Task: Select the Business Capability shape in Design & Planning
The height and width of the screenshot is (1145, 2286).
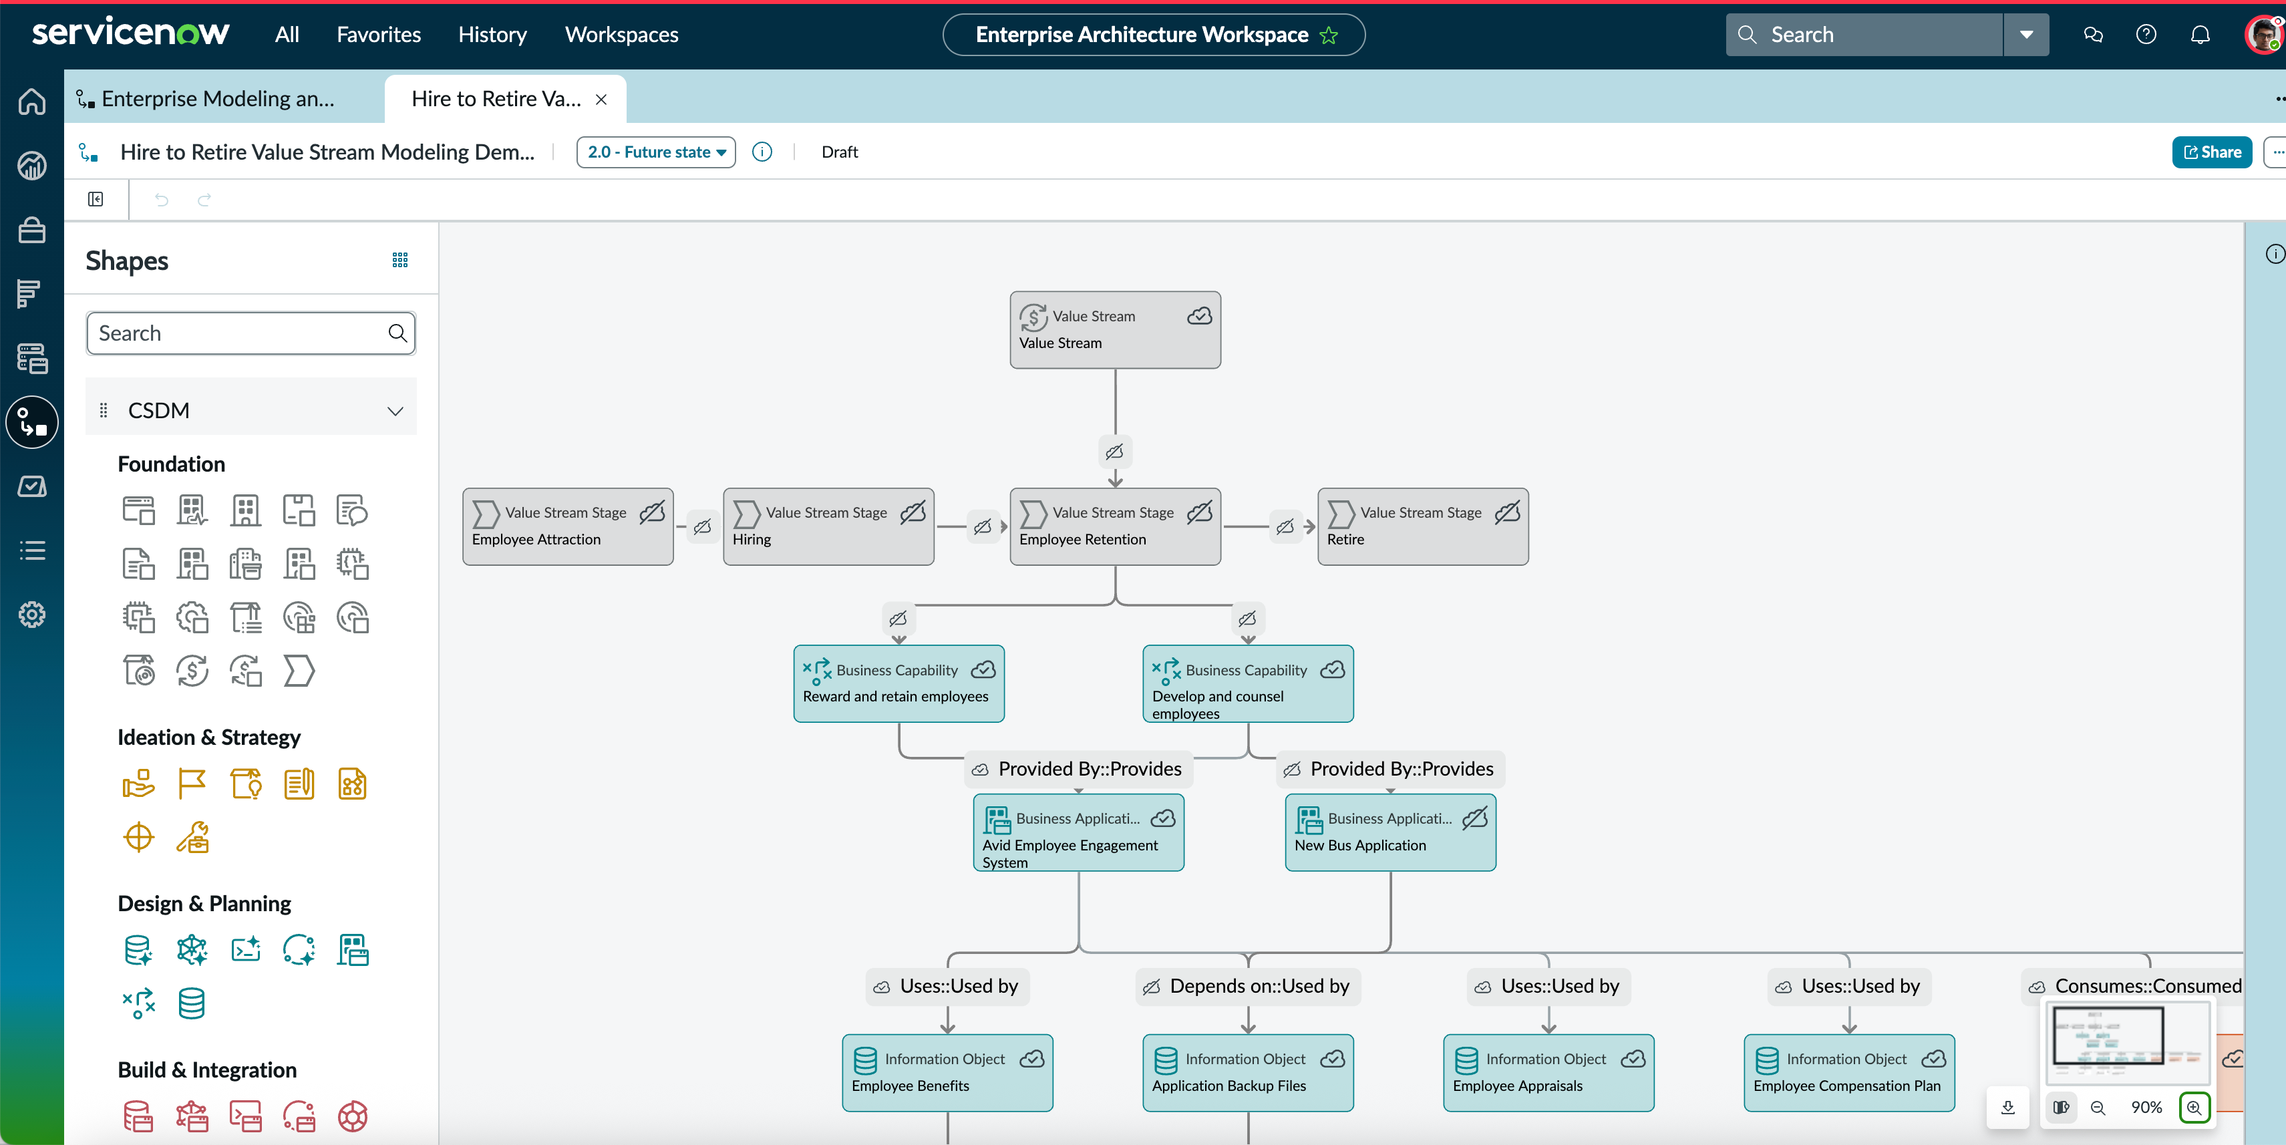Action: [138, 1003]
